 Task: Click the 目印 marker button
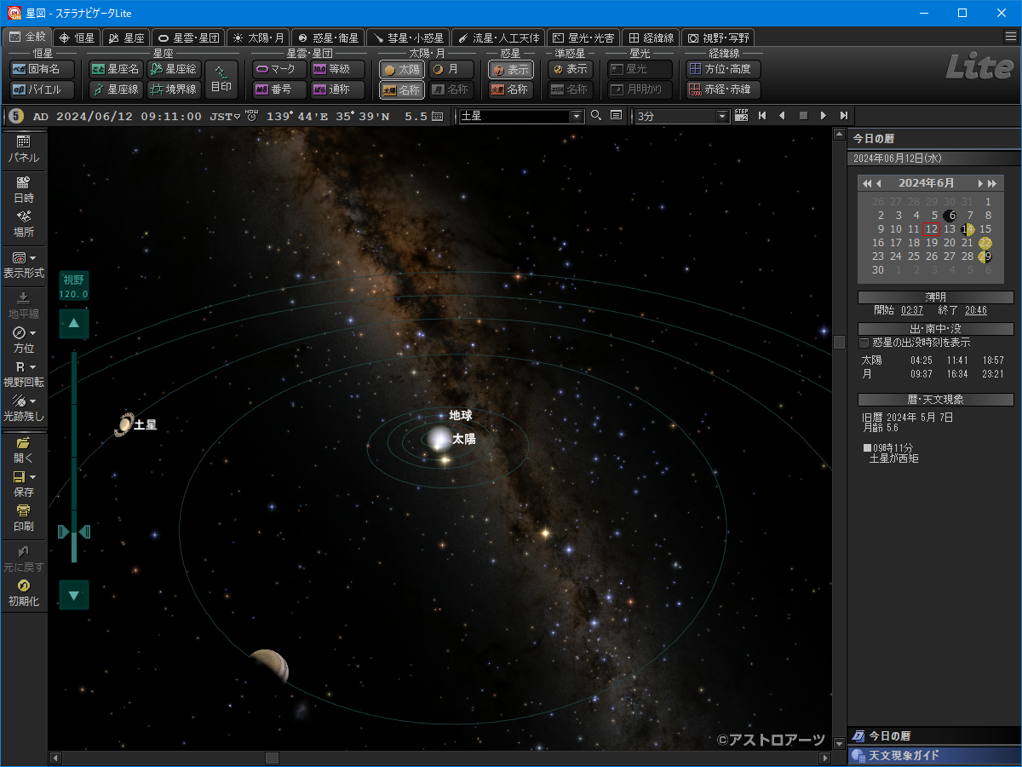click(x=221, y=79)
